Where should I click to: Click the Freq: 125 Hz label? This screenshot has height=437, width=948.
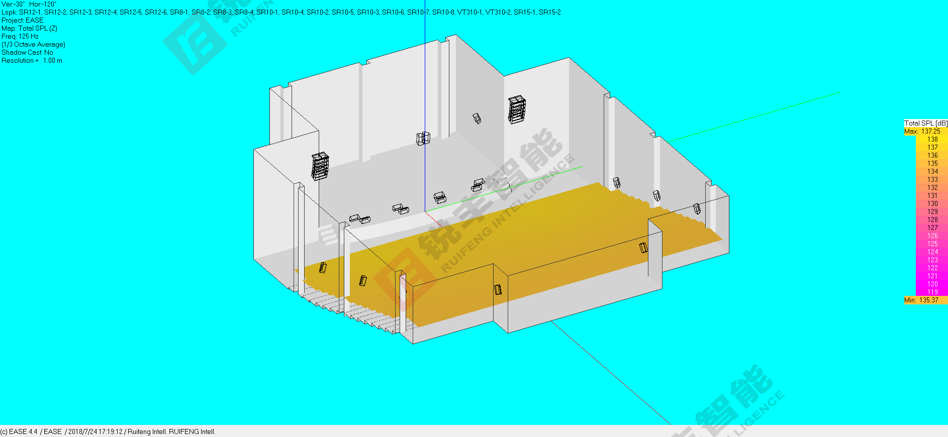[20, 36]
